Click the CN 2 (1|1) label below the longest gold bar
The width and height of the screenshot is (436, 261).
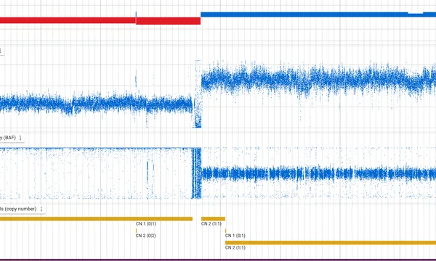(235, 247)
